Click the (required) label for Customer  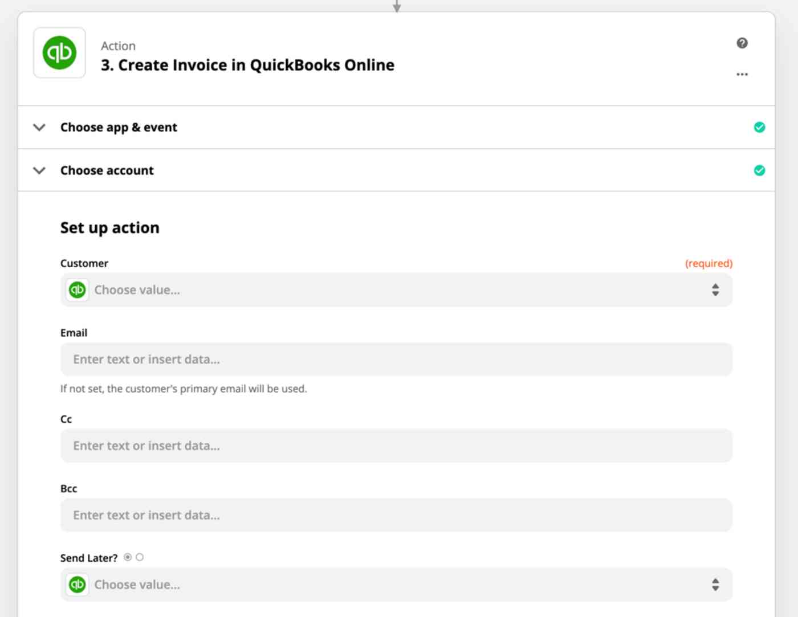click(709, 263)
